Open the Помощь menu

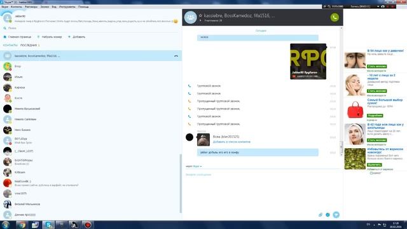83,7
